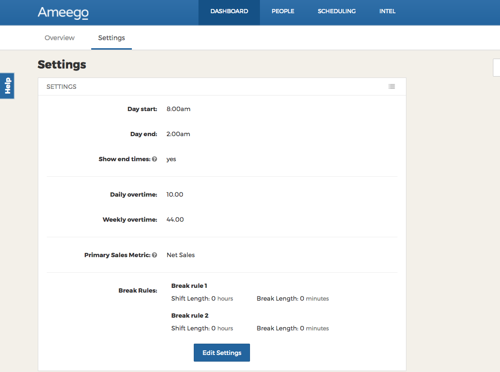This screenshot has height=372, width=500.
Task: Select the Daily overtime value 10.00
Action: tap(175, 195)
